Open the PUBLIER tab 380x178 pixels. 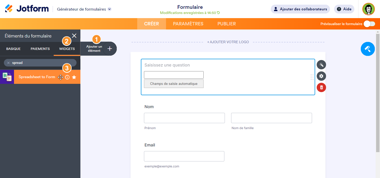(x=226, y=24)
